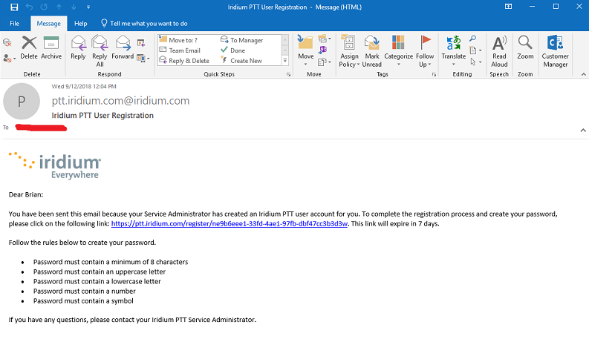Open Customer Manager
Viewport: 589px width, 362px height.
tap(555, 51)
